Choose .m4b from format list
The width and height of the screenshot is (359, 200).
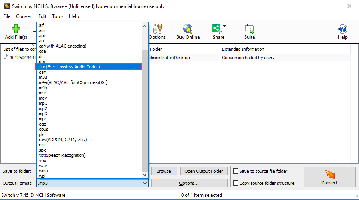89,88
